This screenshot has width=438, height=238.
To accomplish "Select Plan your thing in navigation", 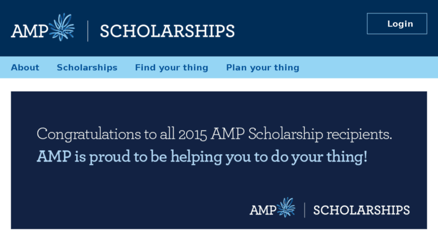I will coord(263,68).
